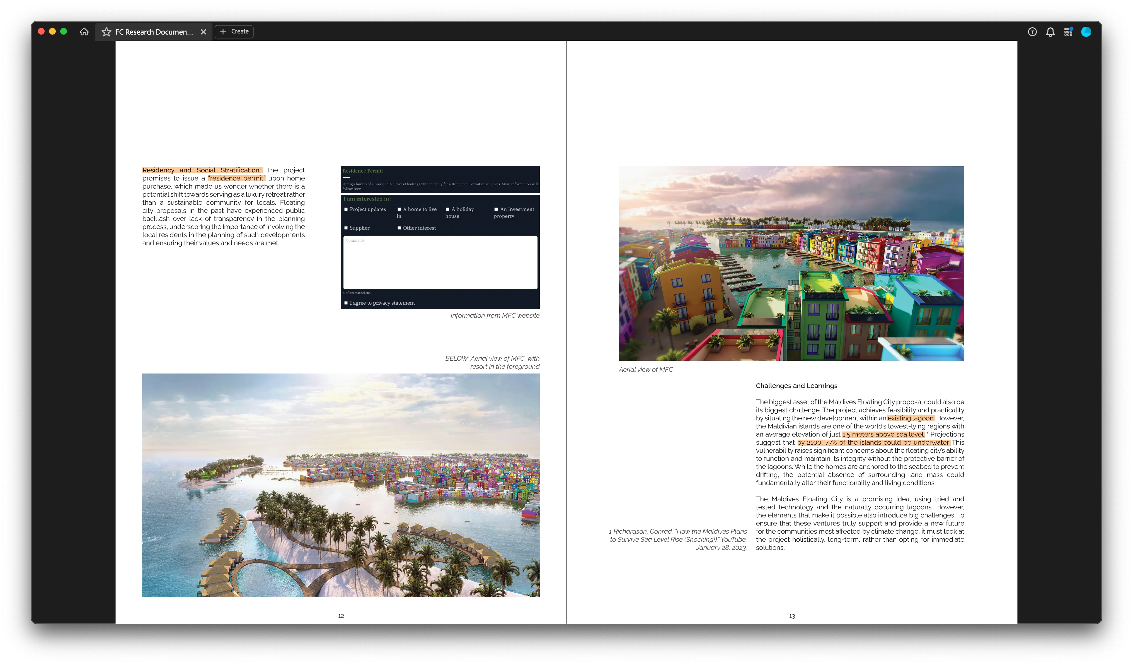
Task: Click the page number 12
Action: coord(341,616)
